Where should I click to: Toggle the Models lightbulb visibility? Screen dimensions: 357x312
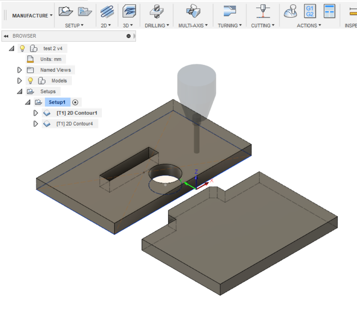30,81
